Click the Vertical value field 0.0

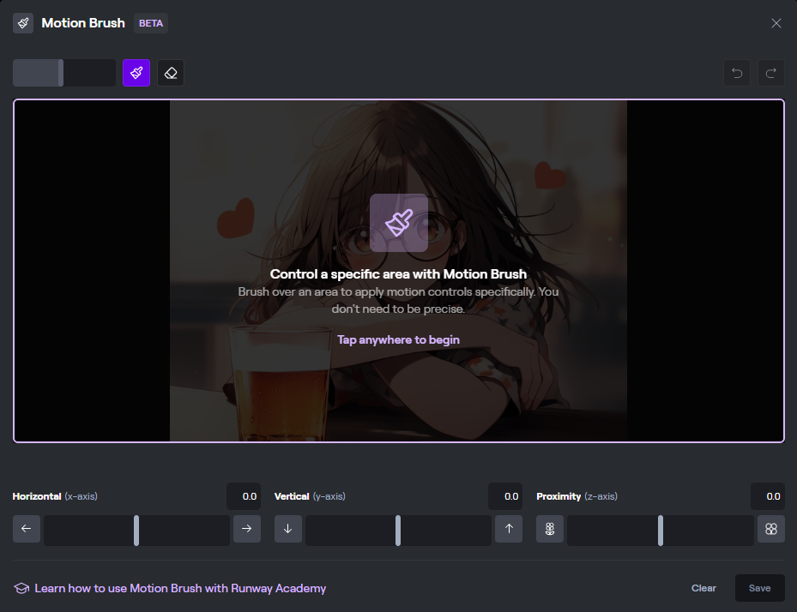pyautogui.click(x=505, y=496)
